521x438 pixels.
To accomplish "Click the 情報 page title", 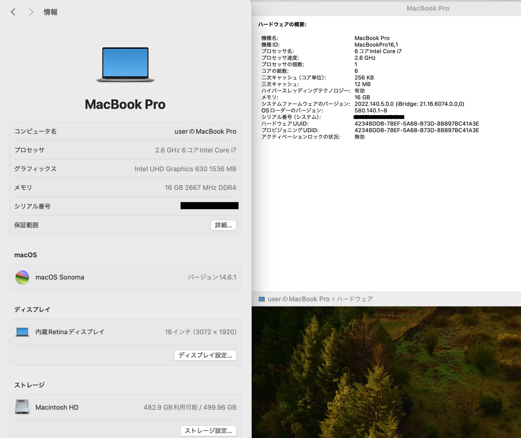I will pos(50,12).
